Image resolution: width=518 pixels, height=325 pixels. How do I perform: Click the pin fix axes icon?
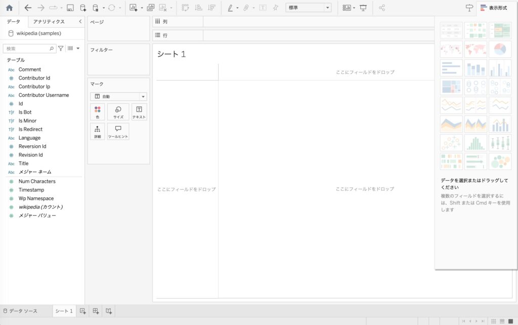(x=276, y=8)
